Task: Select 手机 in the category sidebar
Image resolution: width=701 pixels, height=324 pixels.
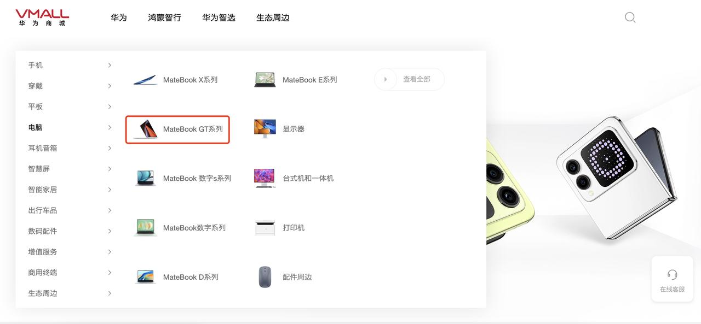Action: (x=36, y=65)
